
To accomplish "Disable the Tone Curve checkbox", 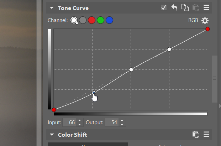I will tap(164, 8).
